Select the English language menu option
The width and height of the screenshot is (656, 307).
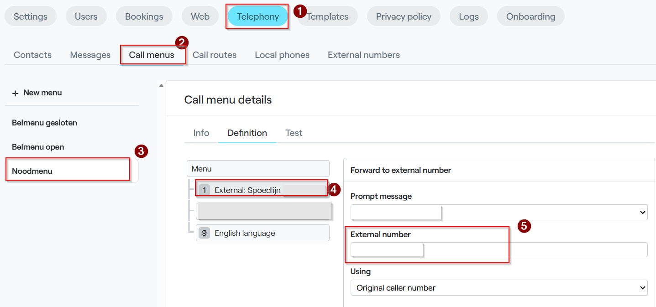(262, 233)
